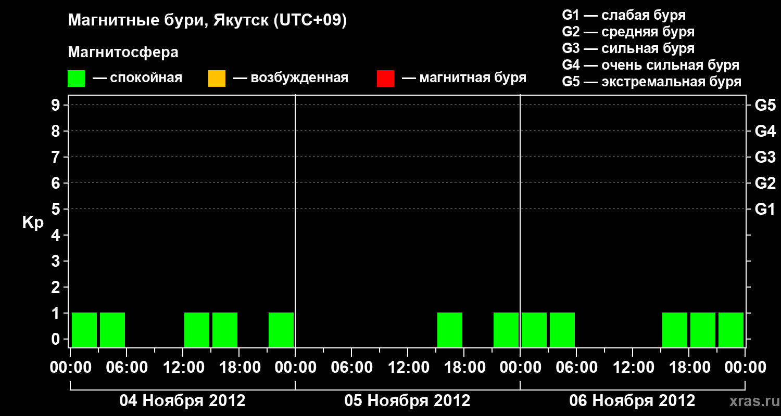Click 04 Ноября bar for 03:00–06:00
This screenshot has height=416, width=781.
[x=112, y=330]
